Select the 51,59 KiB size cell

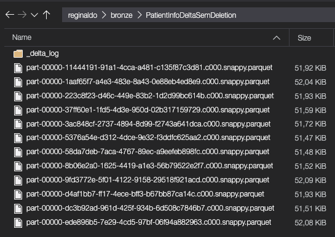point(310,111)
